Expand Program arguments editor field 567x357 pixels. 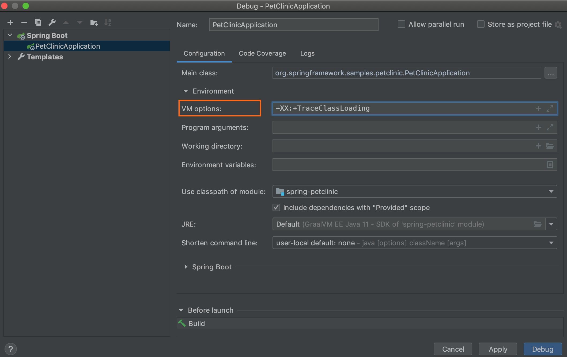coord(550,127)
